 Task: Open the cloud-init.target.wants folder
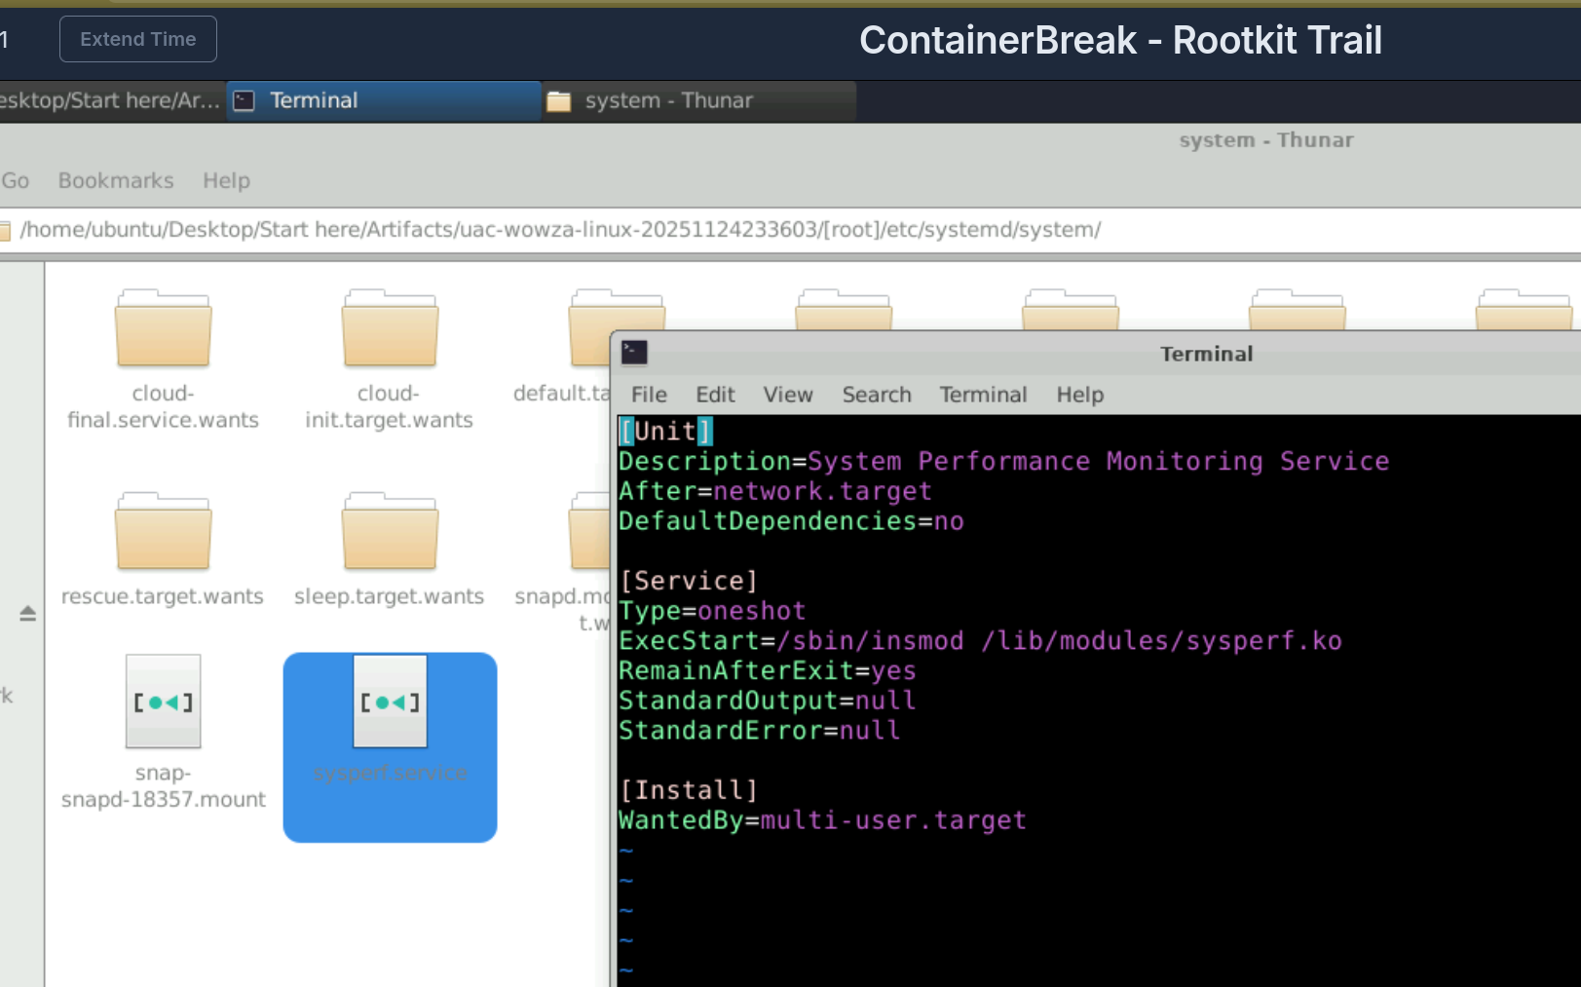pos(390,328)
